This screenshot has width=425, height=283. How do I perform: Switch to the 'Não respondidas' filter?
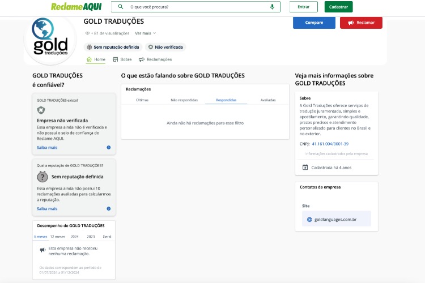(x=184, y=100)
